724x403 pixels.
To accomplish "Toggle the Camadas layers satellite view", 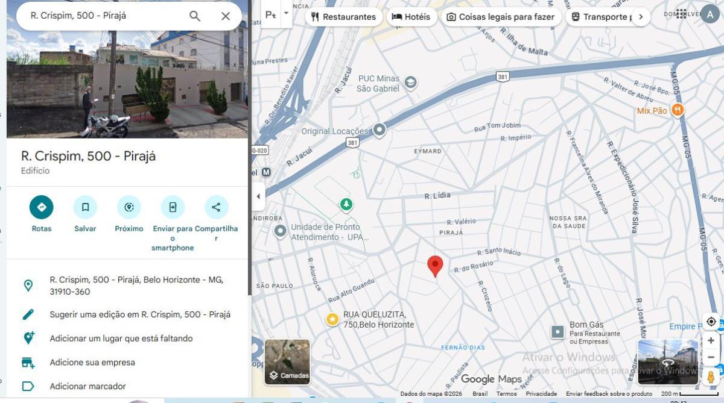I will click(287, 362).
